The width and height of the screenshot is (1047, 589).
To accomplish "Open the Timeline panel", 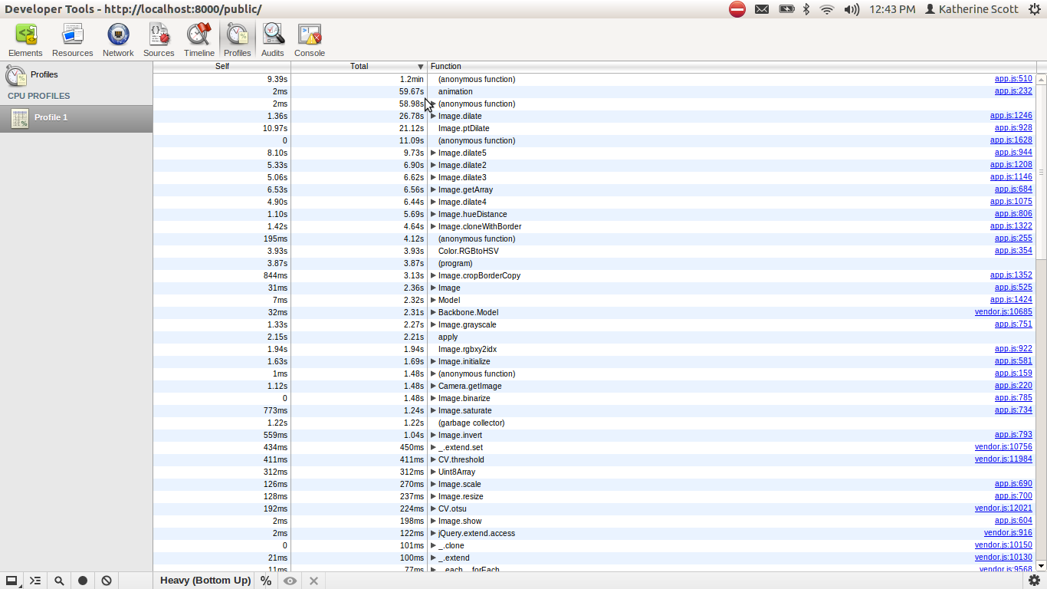I will coord(199,38).
